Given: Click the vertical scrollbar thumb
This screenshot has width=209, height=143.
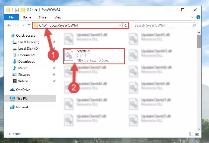Looking at the screenshot, I should pyautogui.click(x=199, y=42).
